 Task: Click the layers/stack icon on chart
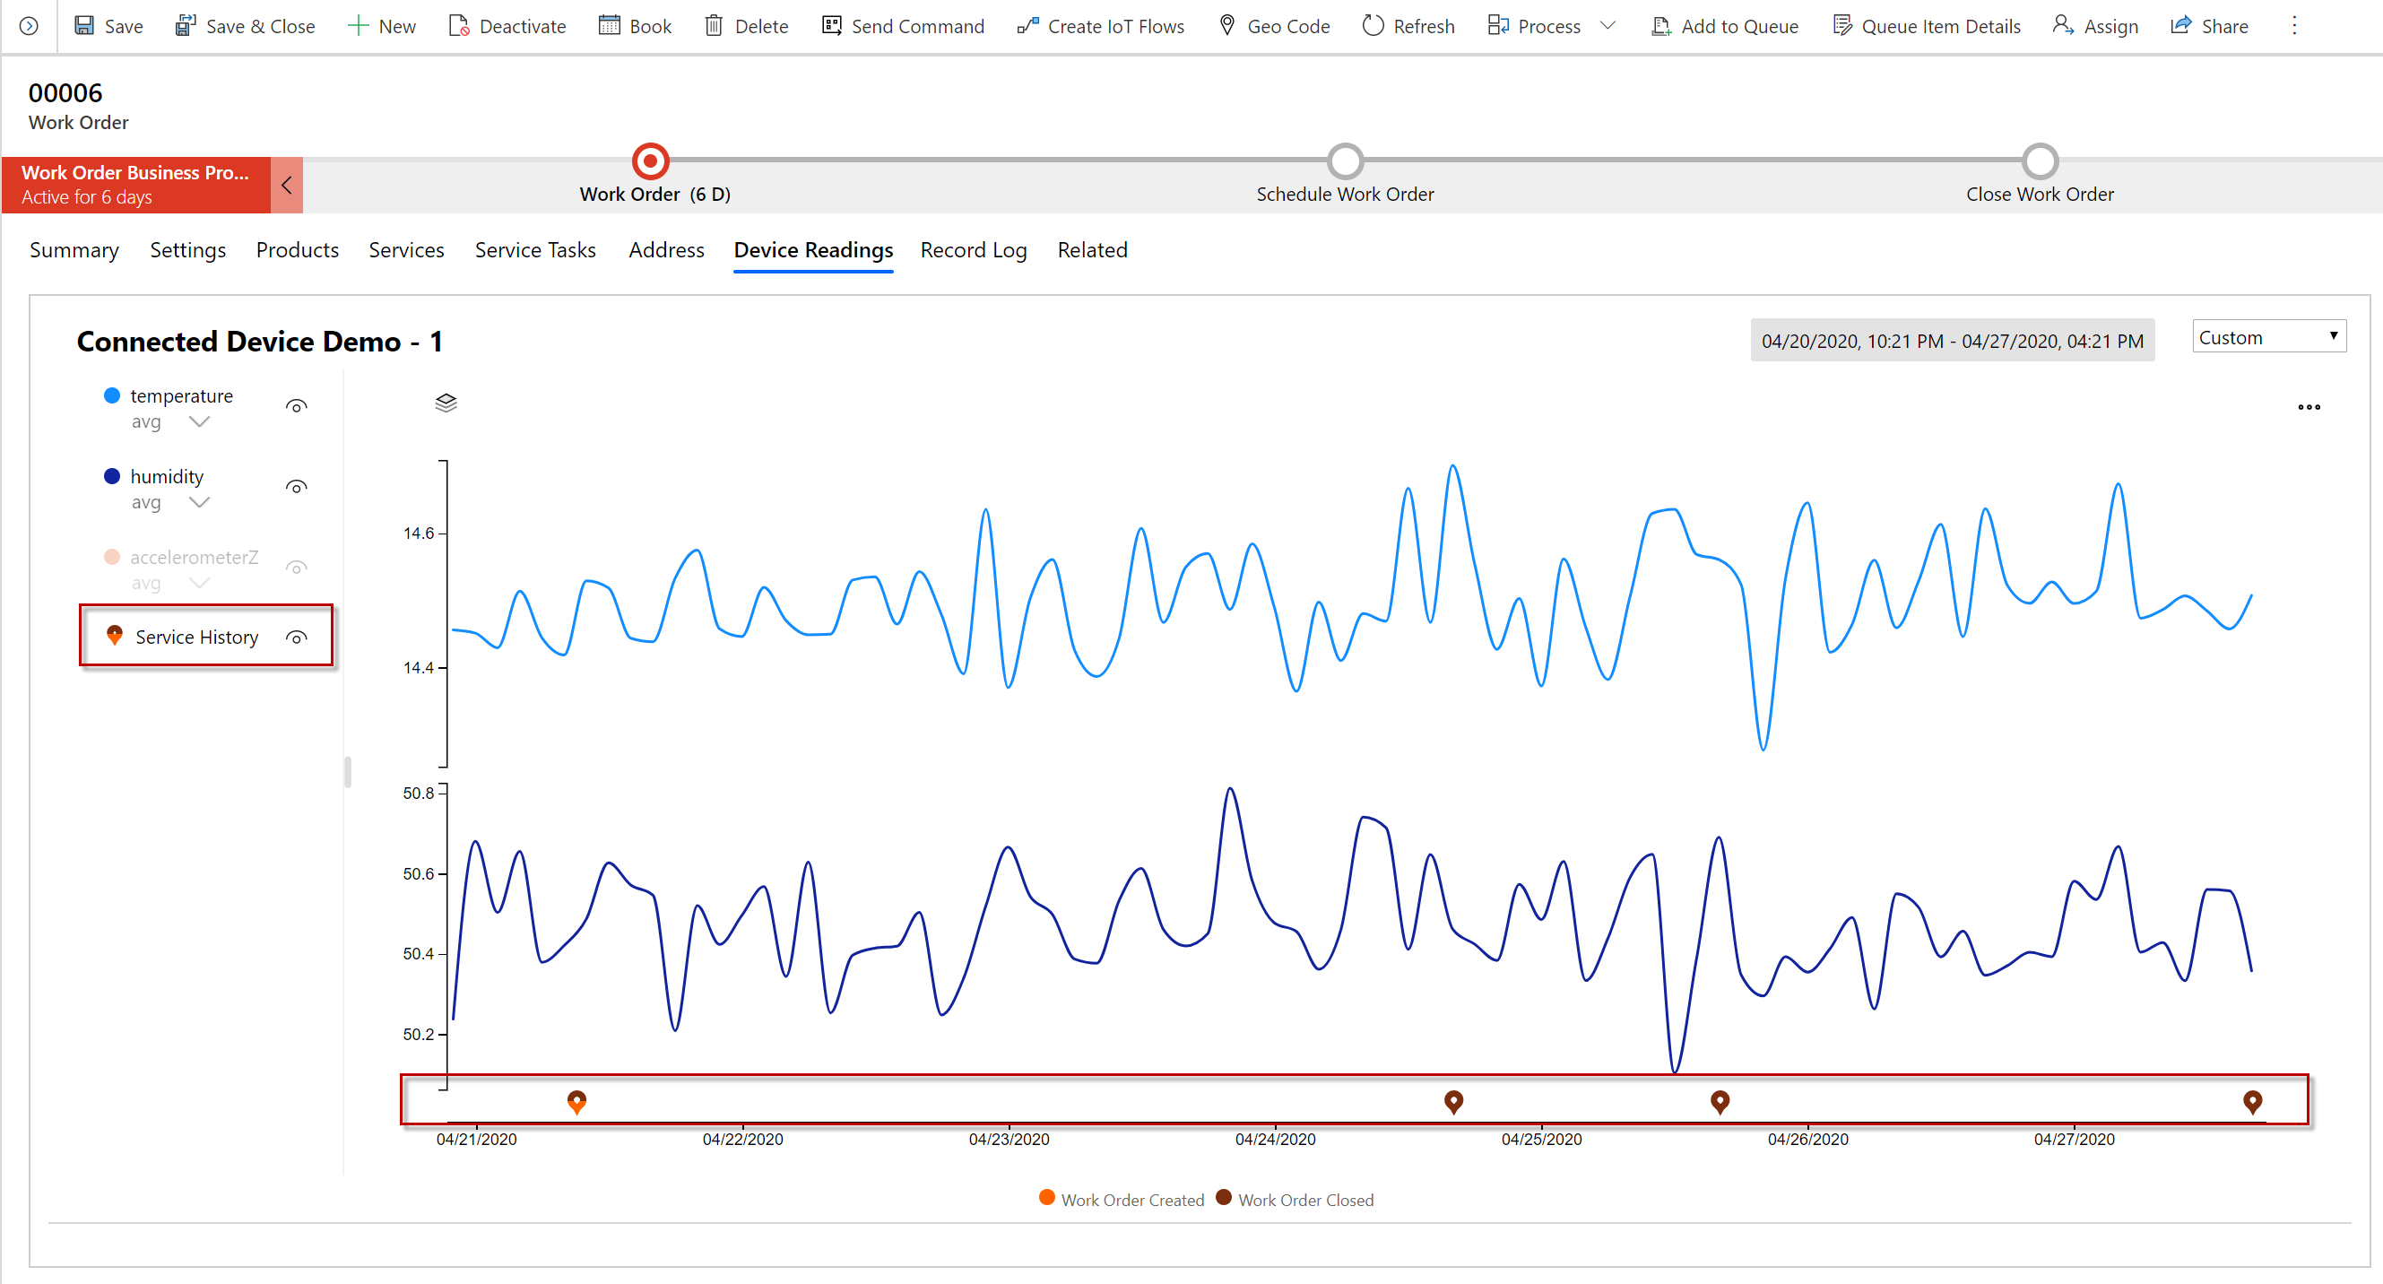(446, 402)
